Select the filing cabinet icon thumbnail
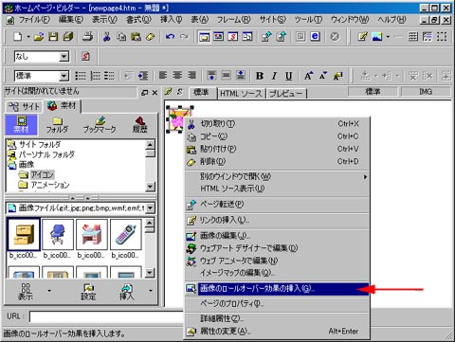Viewport: 455px width, 342px height. pyautogui.click(x=24, y=235)
